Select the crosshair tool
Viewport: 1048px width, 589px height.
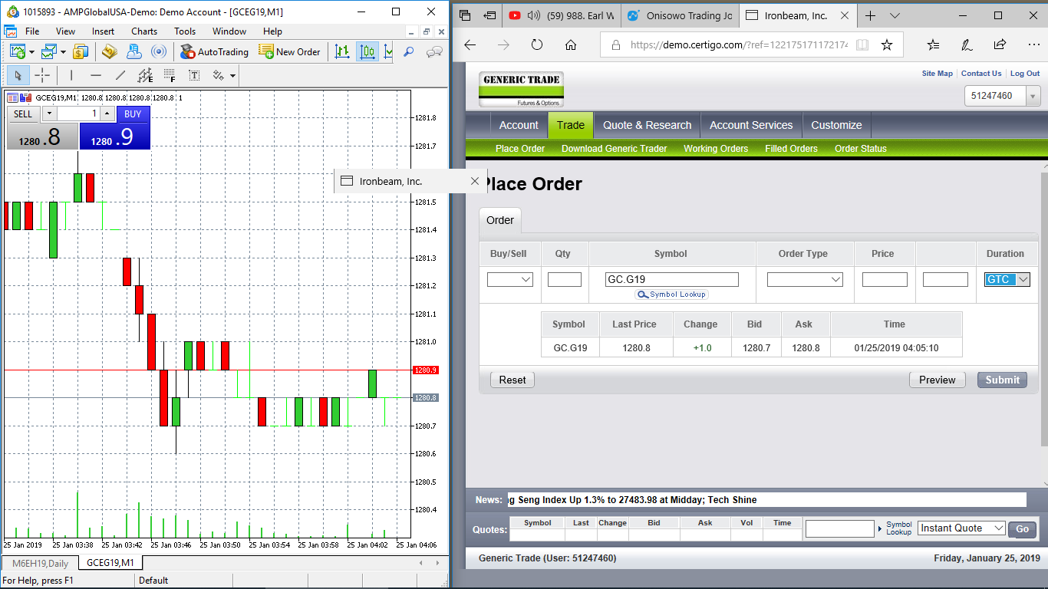point(42,75)
